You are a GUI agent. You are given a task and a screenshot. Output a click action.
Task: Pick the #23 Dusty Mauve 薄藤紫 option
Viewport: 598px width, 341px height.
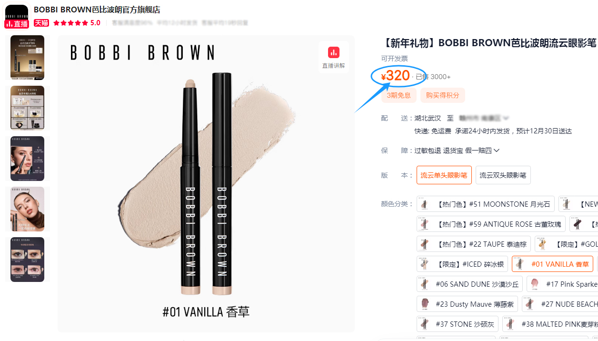467,304
